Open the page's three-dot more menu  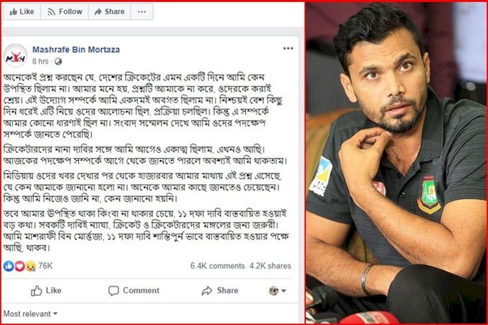pyautogui.click(x=142, y=12)
